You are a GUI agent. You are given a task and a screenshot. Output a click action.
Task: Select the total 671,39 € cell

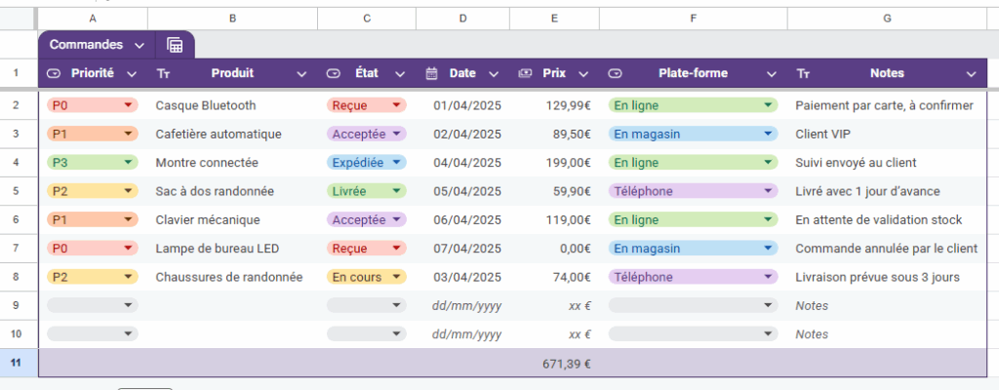(567, 364)
